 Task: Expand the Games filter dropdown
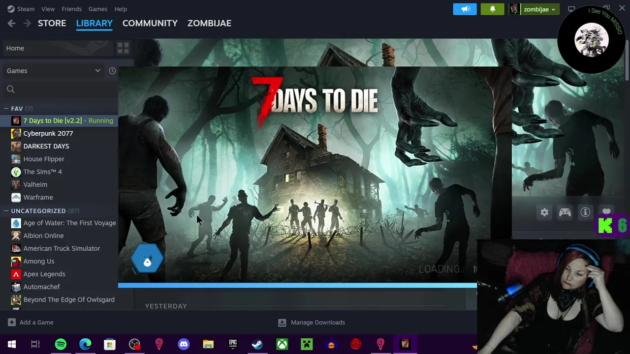(x=53, y=71)
